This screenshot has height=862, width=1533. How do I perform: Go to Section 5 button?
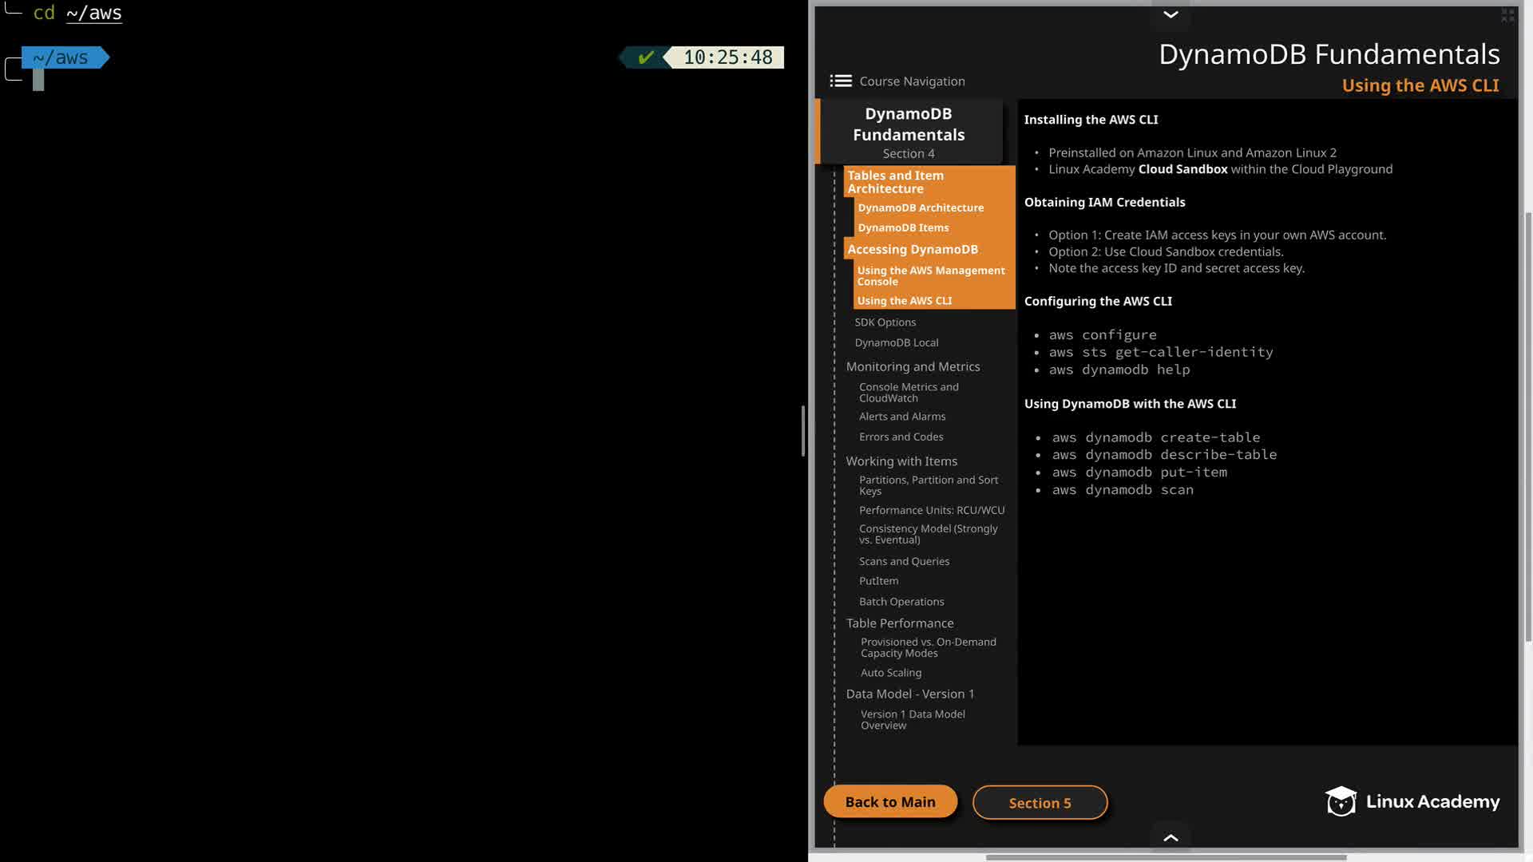click(1040, 803)
